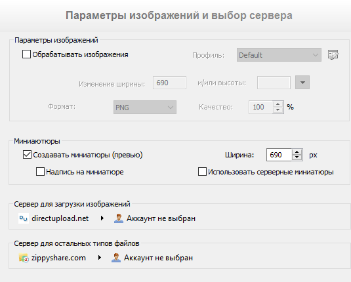Viewport: 351px width, 282px height.
Task: Click the account user icon for file server
Action: tap(116, 258)
